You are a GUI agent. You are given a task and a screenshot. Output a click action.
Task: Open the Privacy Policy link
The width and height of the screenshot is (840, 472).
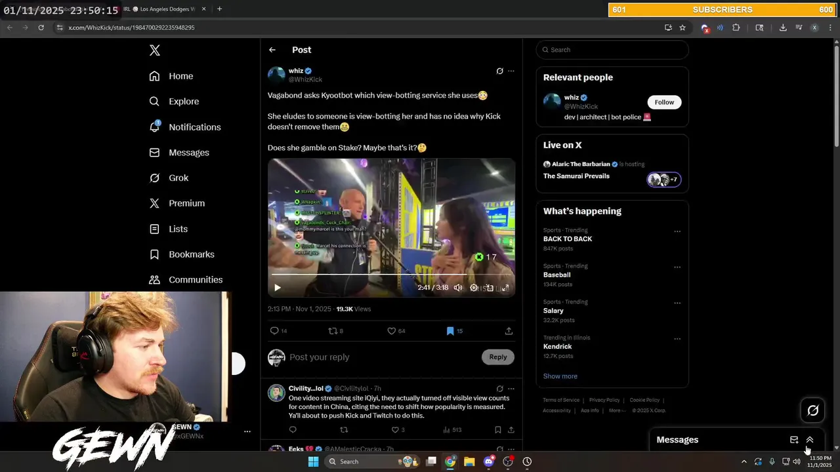pyautogui.click(x=604, y=400)
